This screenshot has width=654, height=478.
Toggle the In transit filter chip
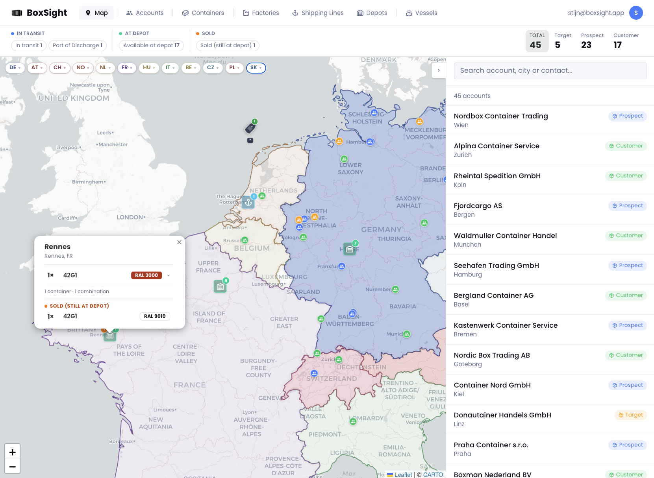(29, 45)
